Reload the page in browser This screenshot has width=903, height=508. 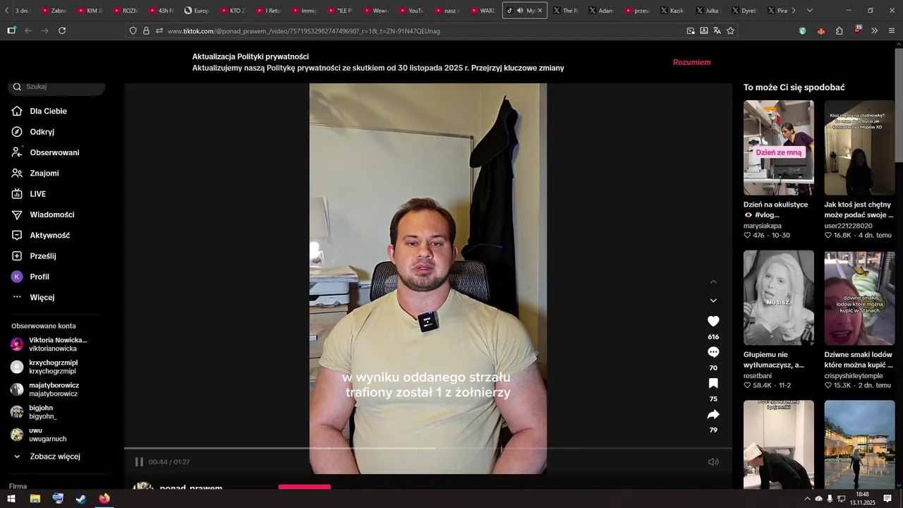(62, 30)
